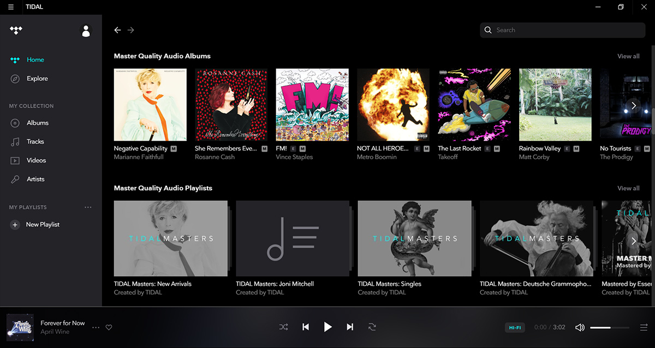Play the current track
This screenshot has width=655, height=348.
point(327,327)
